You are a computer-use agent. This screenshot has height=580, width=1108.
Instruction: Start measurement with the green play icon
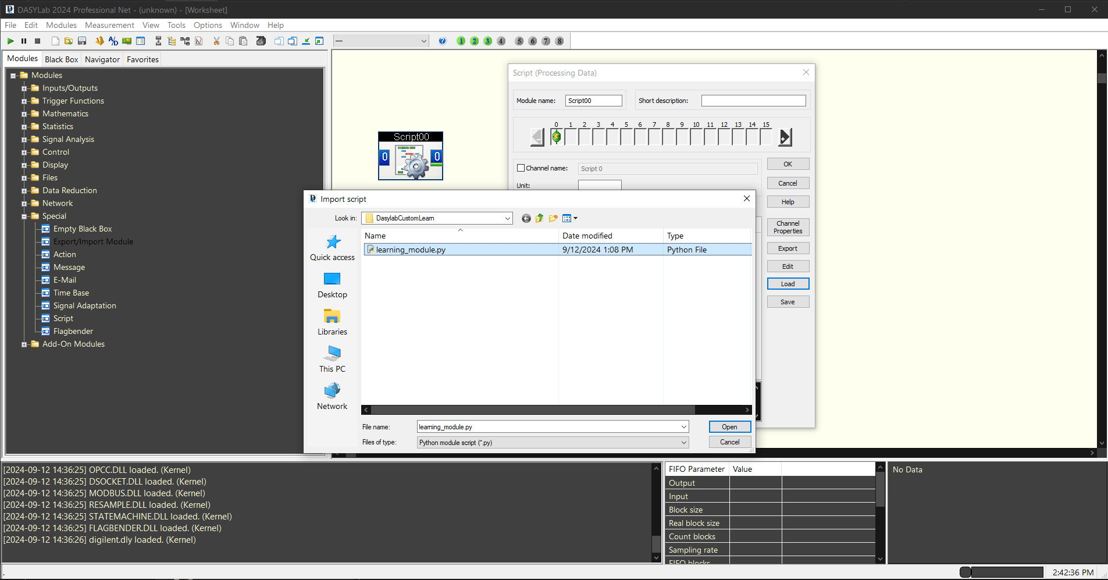[10, 41]
